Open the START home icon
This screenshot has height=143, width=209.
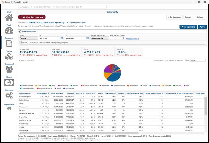coord(9,17)
